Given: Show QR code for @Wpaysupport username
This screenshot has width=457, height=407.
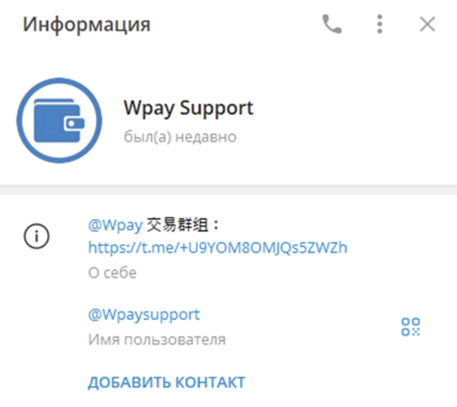Looking at the screenshot, I should 411,326.
